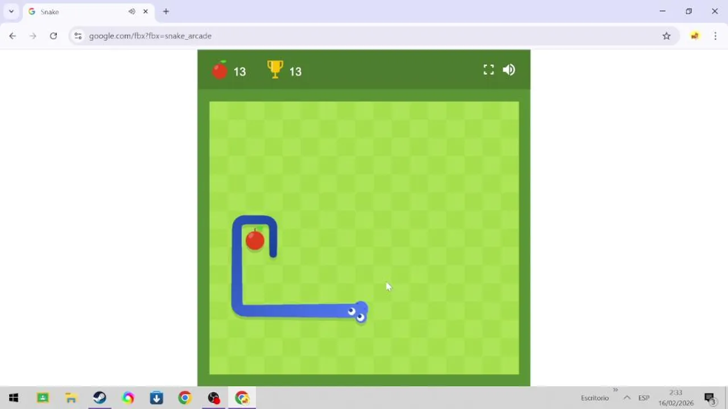Image resolution: width=728 pixels, height=409 pixels.
Task: Launch Steam from the taskbar
Action: pos(100,398)
